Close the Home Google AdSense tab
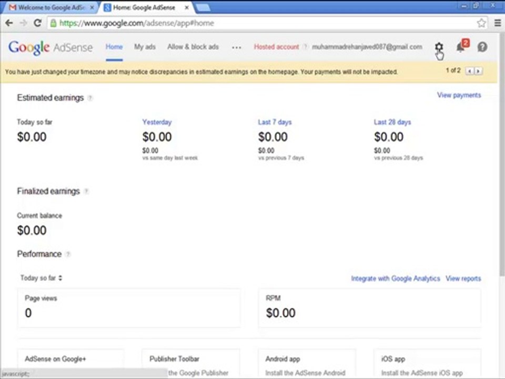The image size is (505, 379). pos(186,7)
